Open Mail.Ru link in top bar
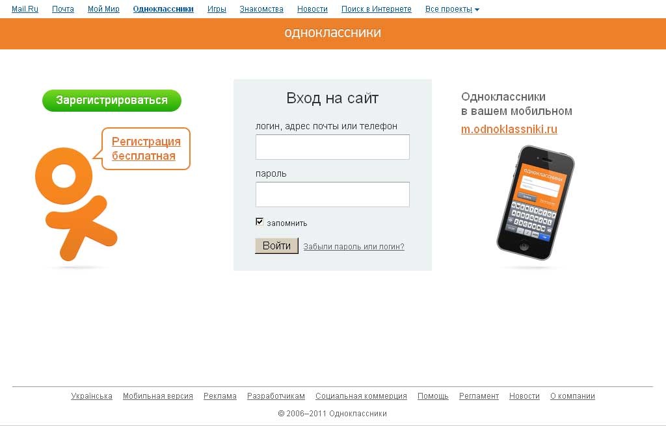Viewport: 666px width, 426px height. [25, 9]
